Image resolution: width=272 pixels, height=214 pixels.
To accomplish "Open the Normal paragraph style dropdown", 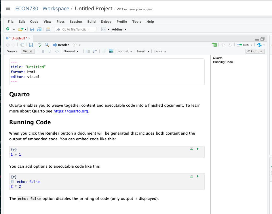I will (x=71, y=51).
